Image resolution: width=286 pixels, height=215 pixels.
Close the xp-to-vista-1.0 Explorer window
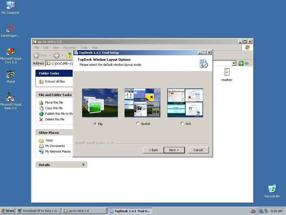250,42
